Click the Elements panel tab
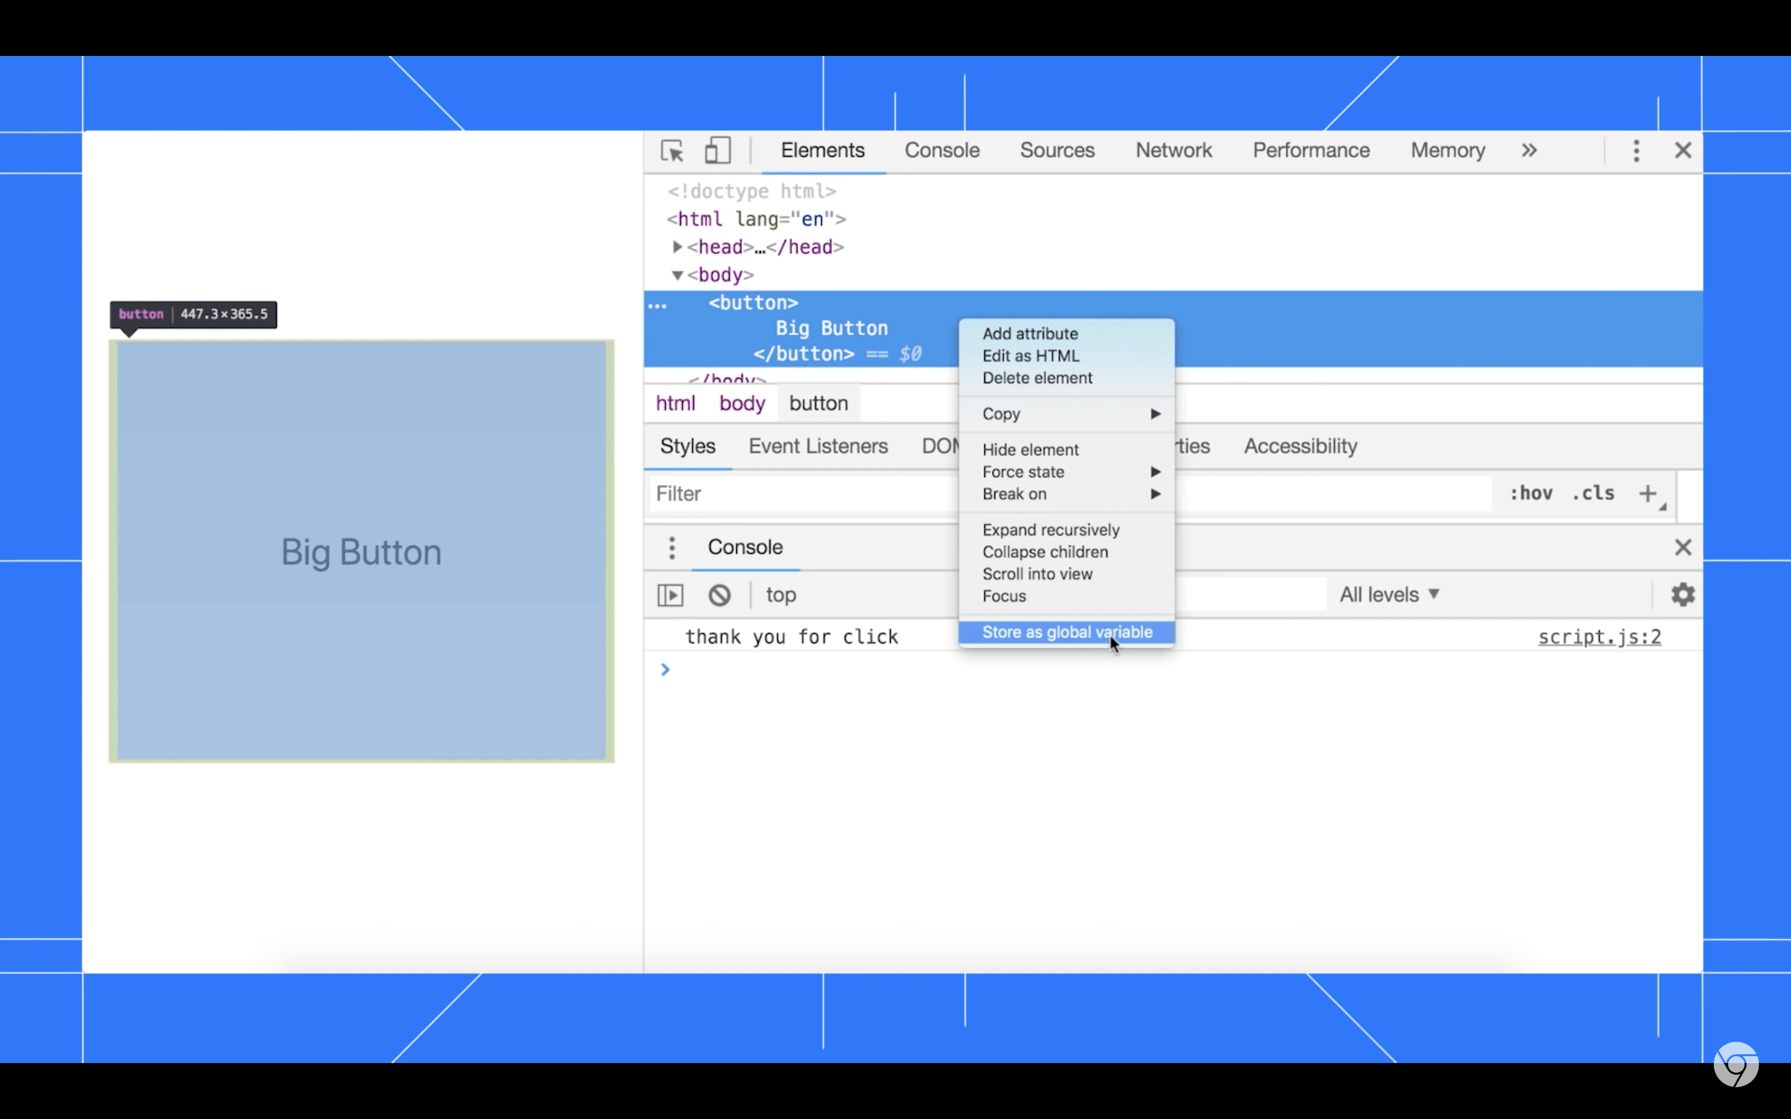The width and height of the screenshot is (1791, 1119). point(823,151)
